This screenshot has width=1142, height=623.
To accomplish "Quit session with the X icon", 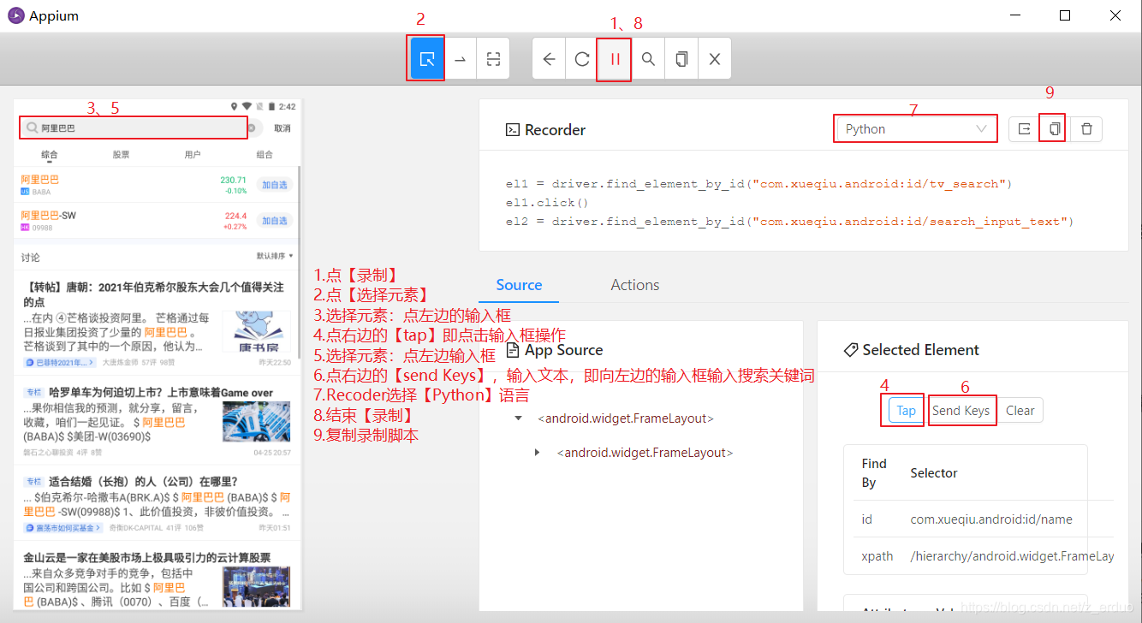I will click(714, 59).
